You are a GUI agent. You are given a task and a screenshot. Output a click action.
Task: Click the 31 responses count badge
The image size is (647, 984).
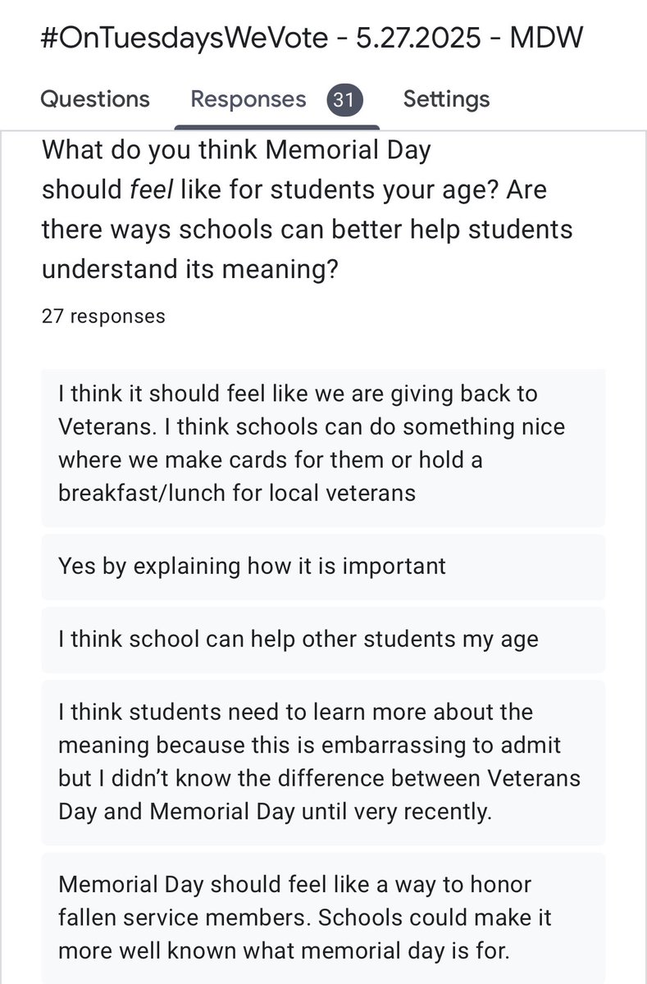point(344,100)
